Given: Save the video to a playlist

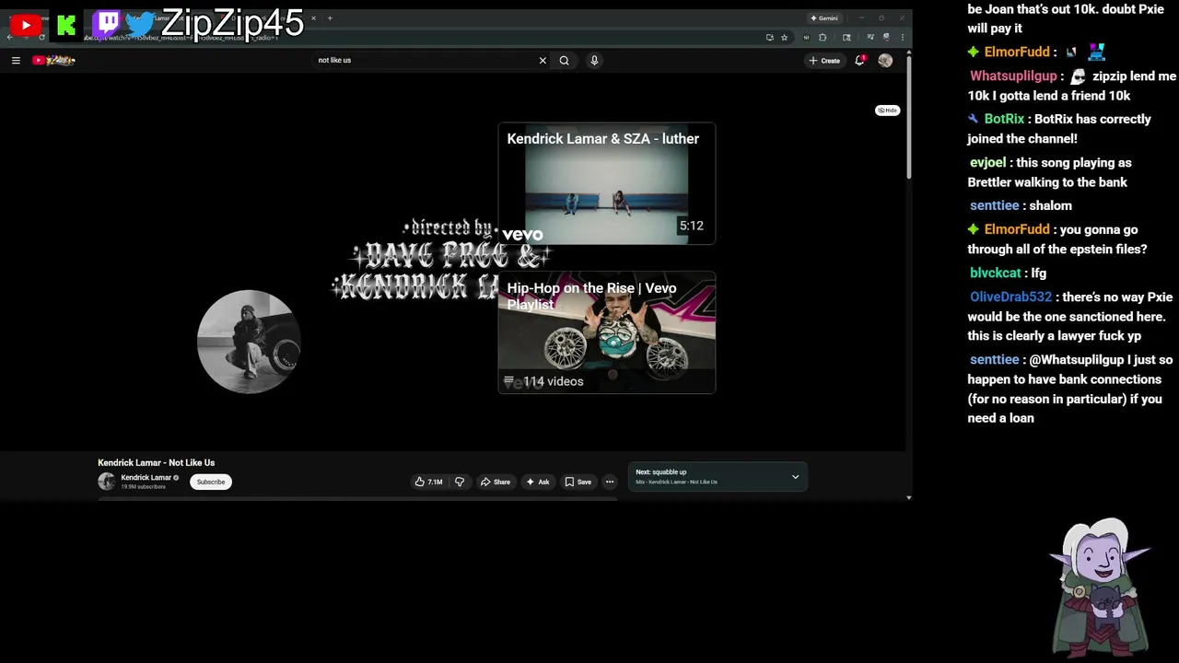Looking at the screenshot, I should coord(578,482).
